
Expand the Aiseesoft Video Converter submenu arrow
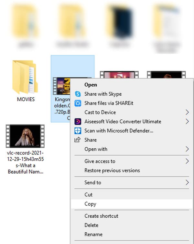click(x=187, y=122)
